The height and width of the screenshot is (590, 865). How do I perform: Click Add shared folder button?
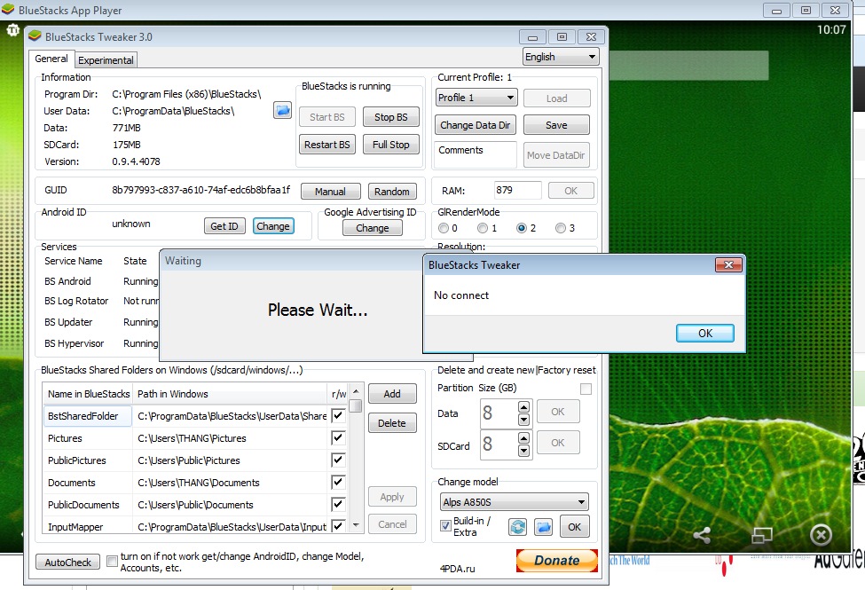point(392,394)
